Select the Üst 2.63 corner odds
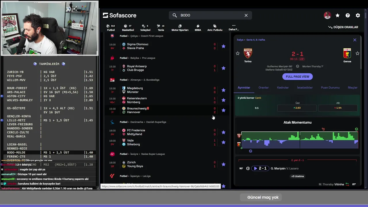 click(x=297, y=108)
